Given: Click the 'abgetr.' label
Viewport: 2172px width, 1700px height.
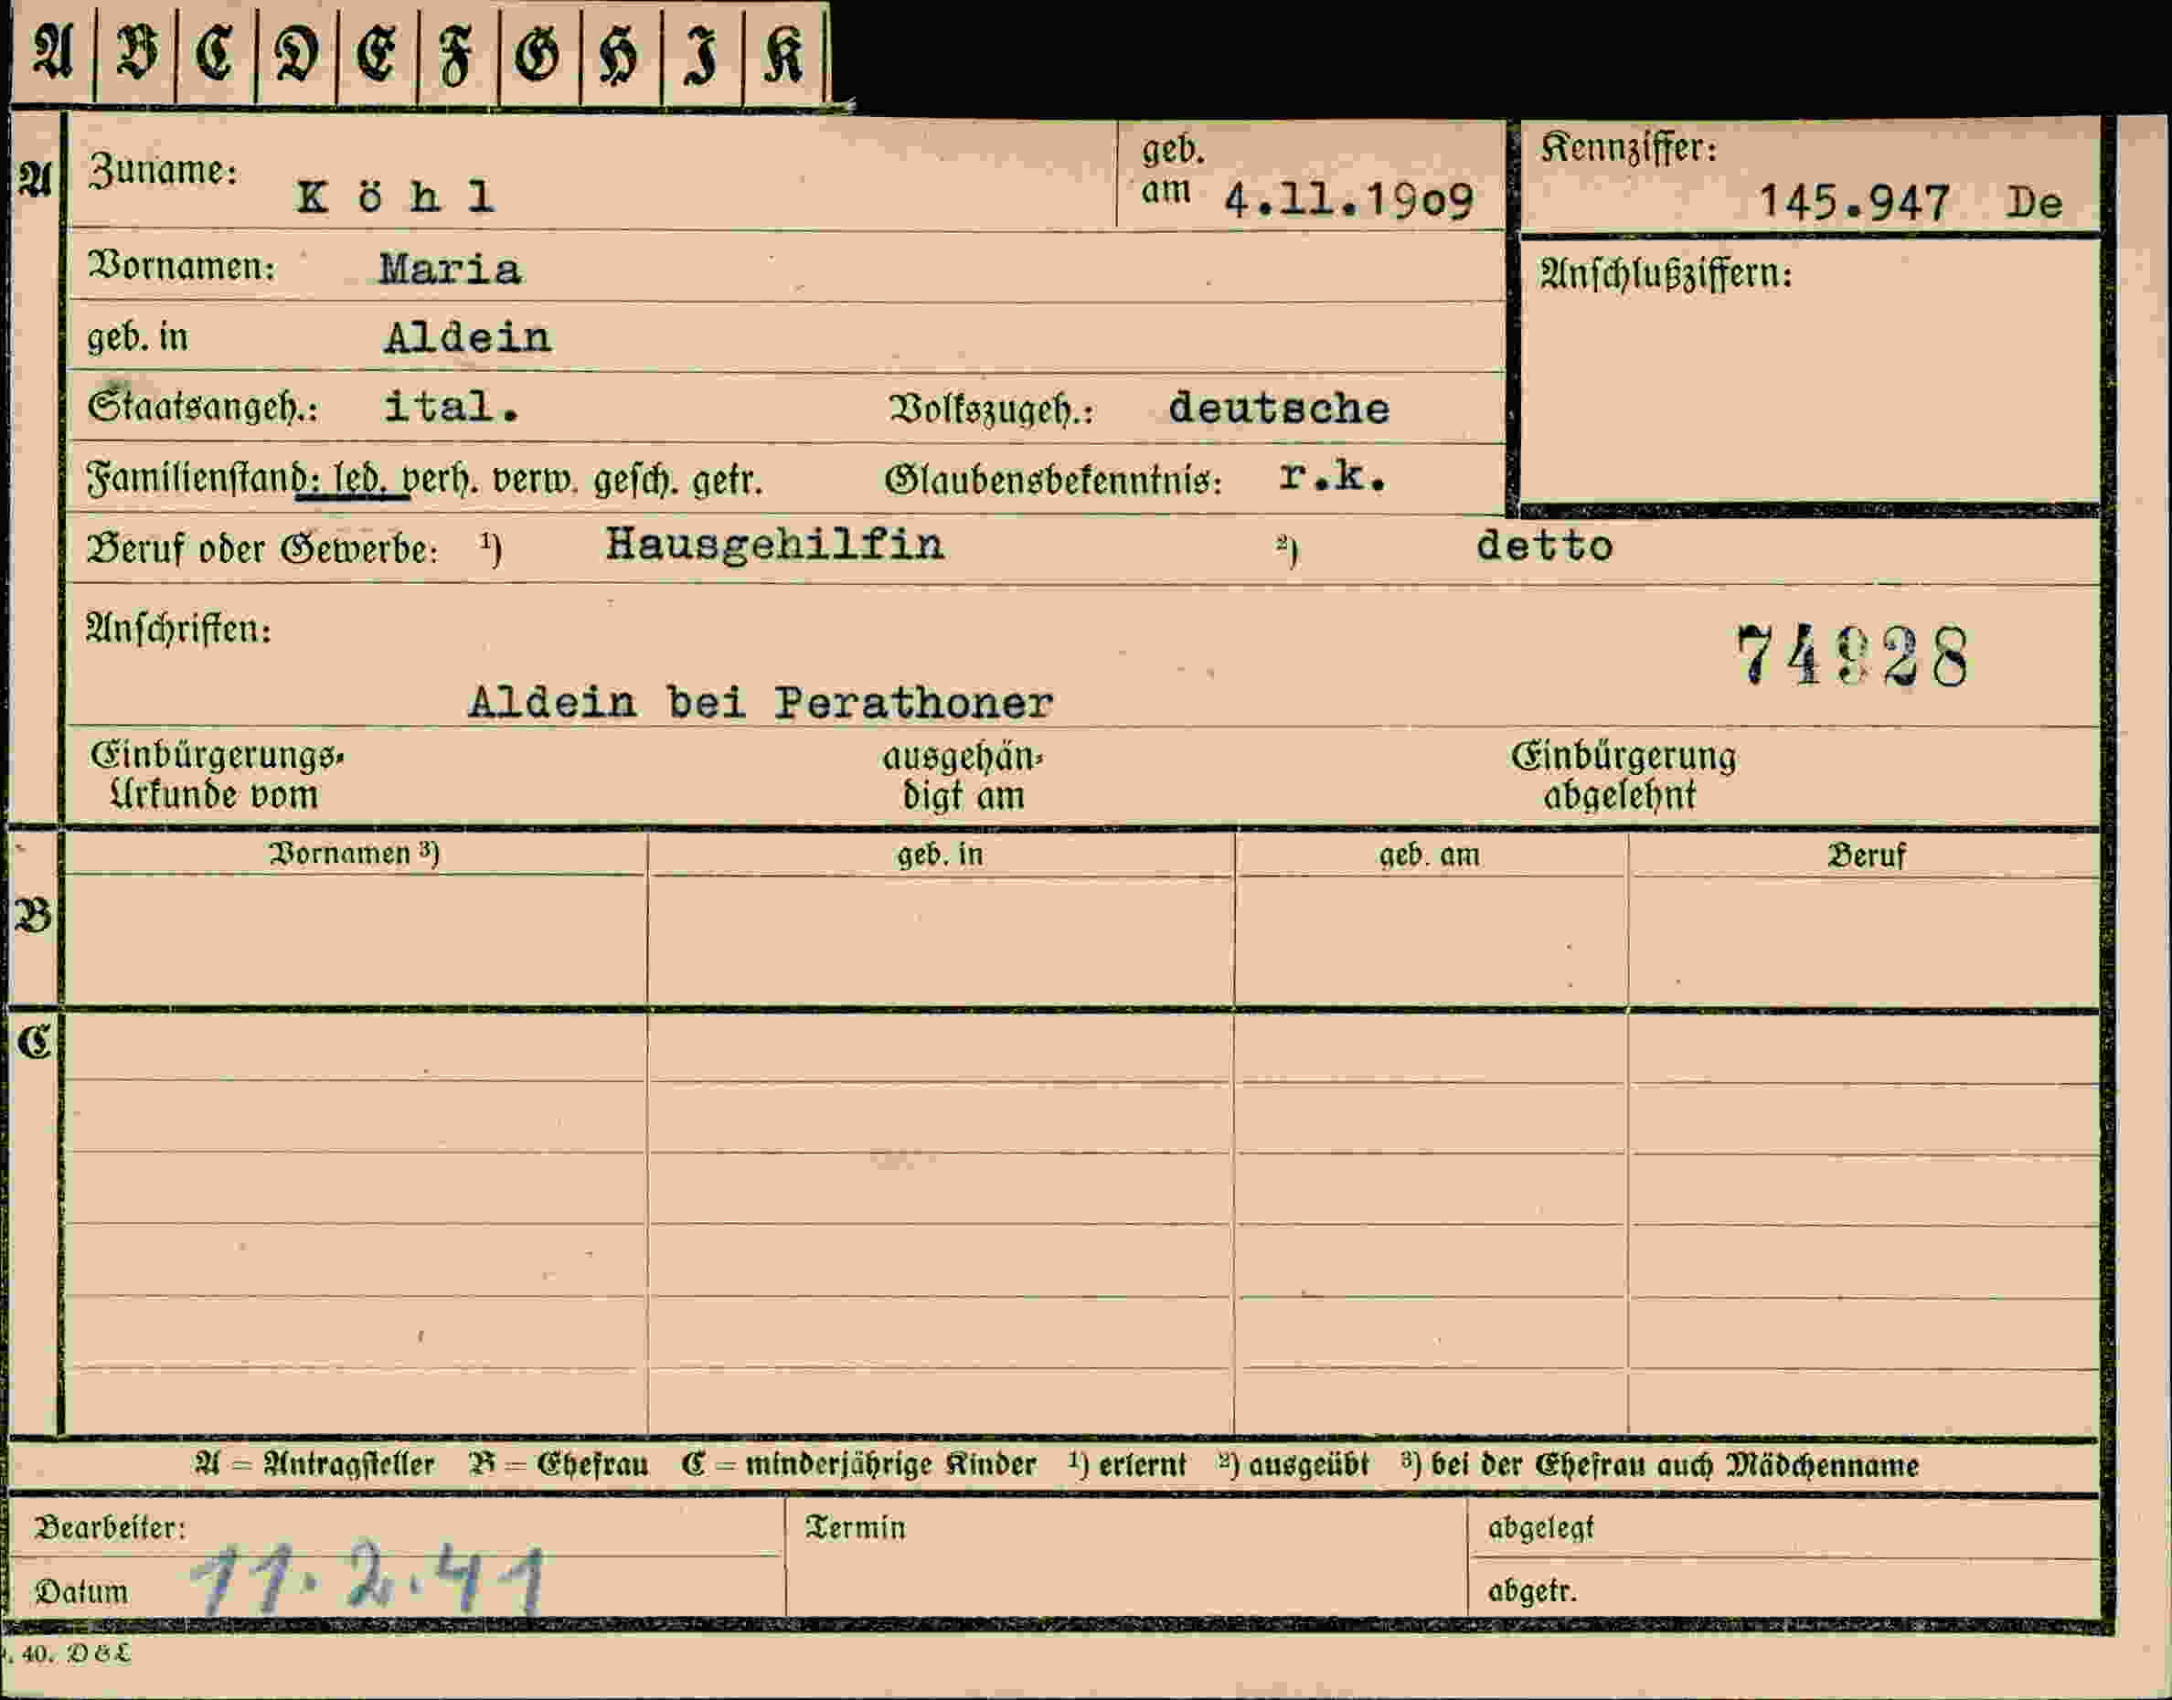Looking at the screenshot, I should tap(1533, 1591).
